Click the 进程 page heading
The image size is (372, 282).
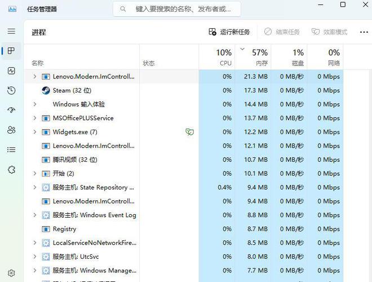coord(39,32)
